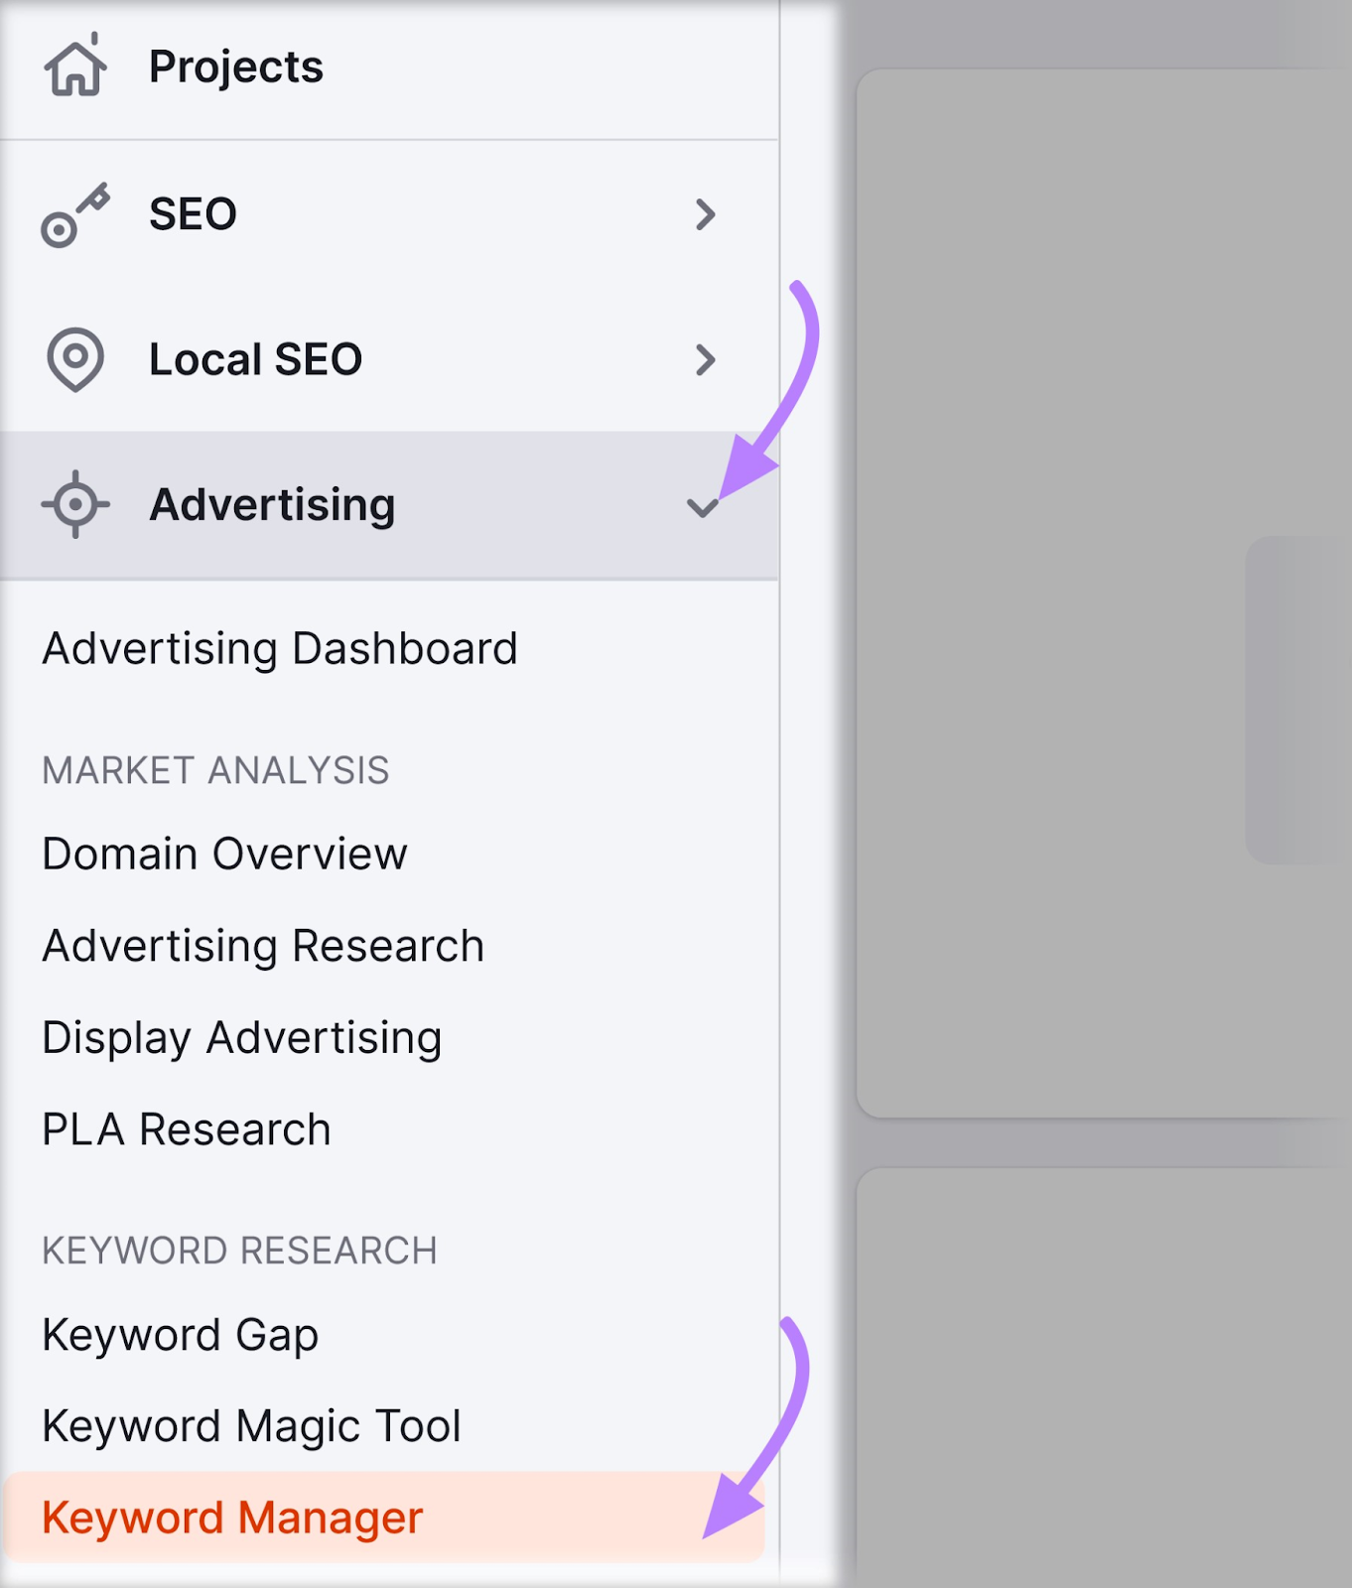Click the MARKET ANALYSIS section header
This screenshot has width=1352, height=1588.
click(215, 771)
